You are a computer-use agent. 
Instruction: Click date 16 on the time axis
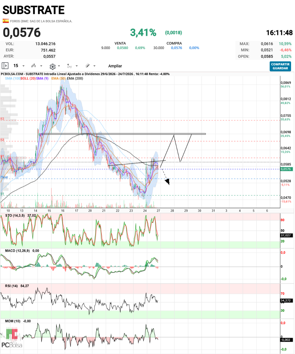(63, 211)
